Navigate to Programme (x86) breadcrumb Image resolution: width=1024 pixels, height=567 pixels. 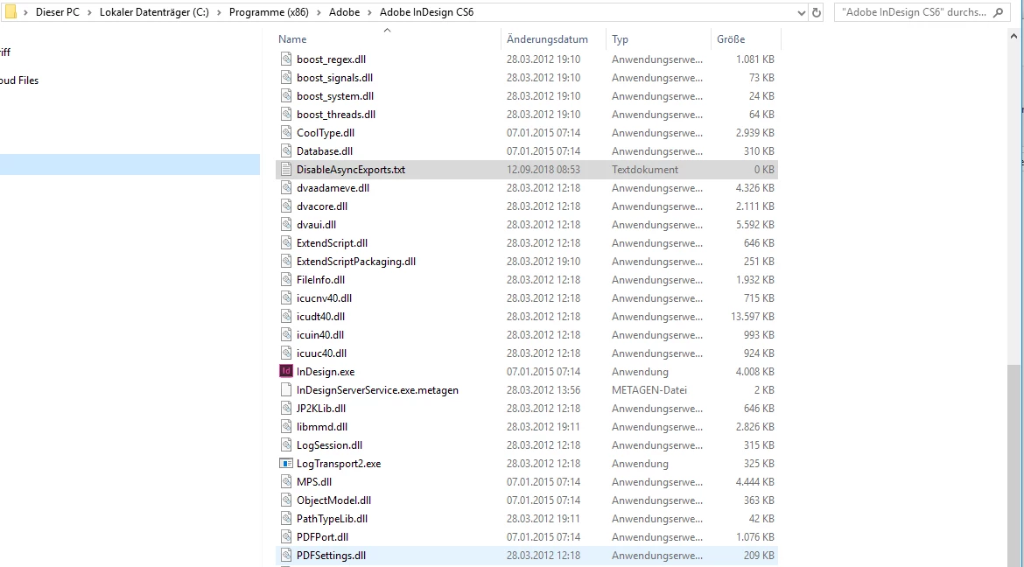pyautogui.click(x=269, y=12)
